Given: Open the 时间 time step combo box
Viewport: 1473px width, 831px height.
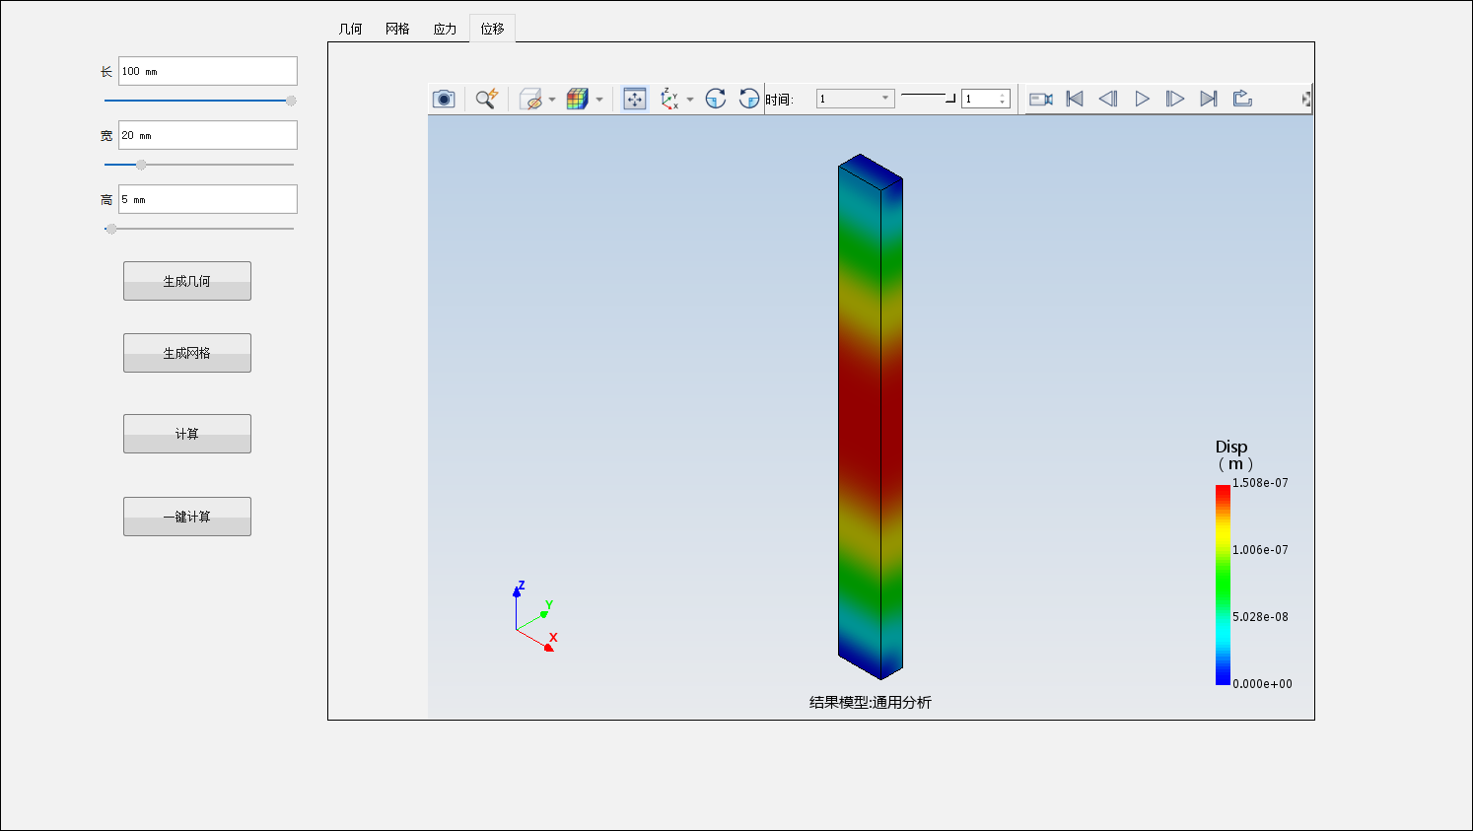Looking at the screenshot, I should coord(855,99).
